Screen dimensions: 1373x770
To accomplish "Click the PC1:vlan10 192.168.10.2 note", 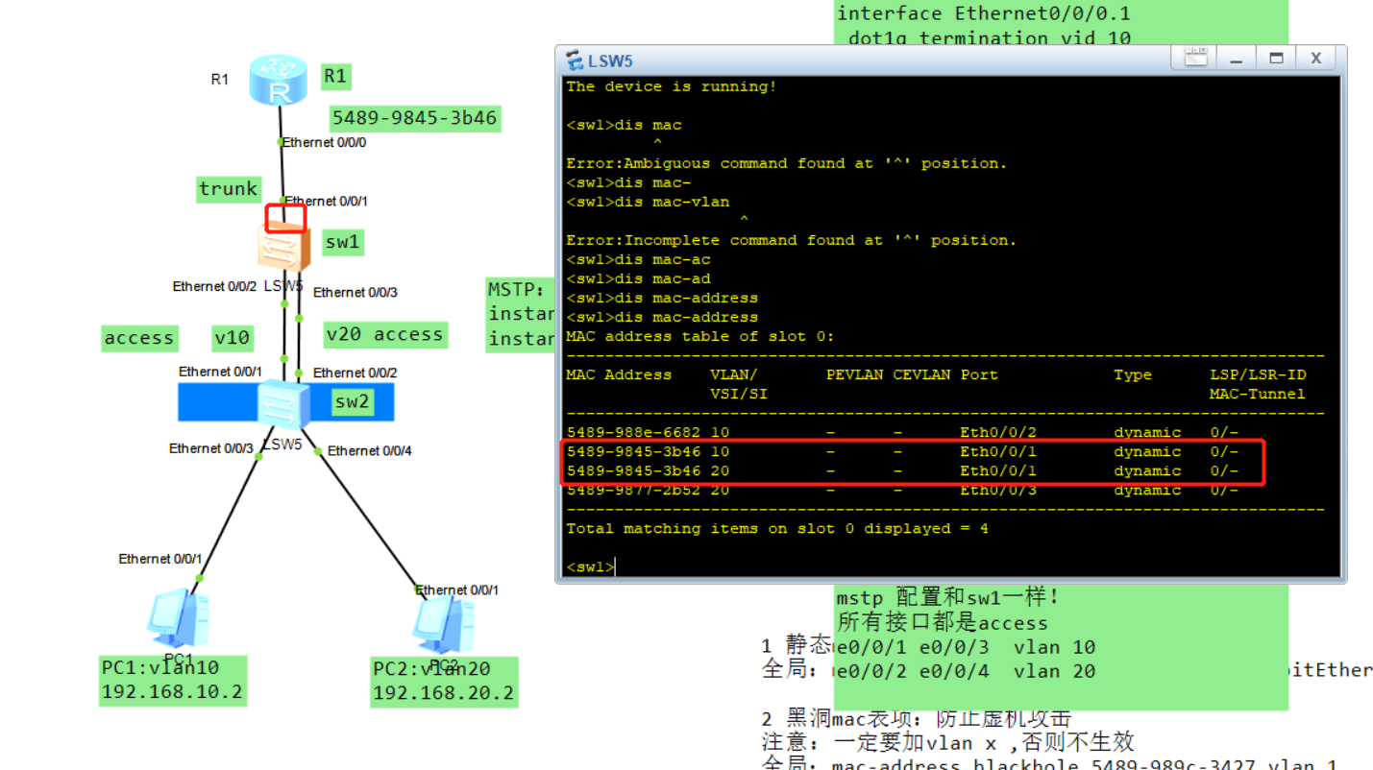I will click(x=173, y=681).
